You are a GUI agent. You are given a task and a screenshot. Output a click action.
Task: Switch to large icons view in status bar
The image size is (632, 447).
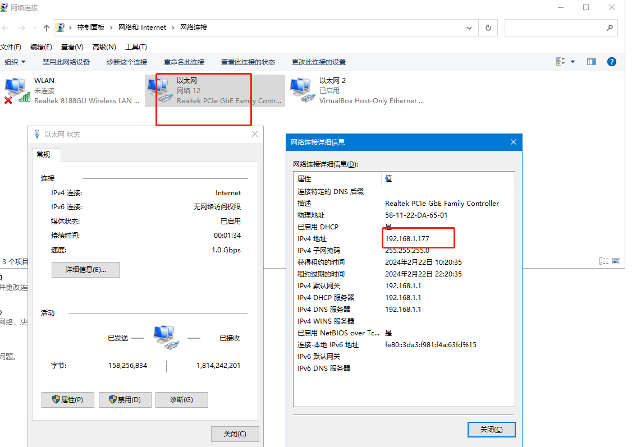(616, 261)
